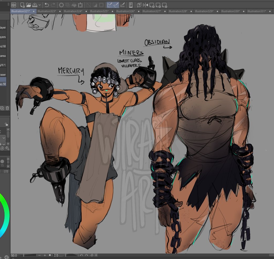Open Clip Studio launcher icon
274x259 pixels.
point(14,5)
